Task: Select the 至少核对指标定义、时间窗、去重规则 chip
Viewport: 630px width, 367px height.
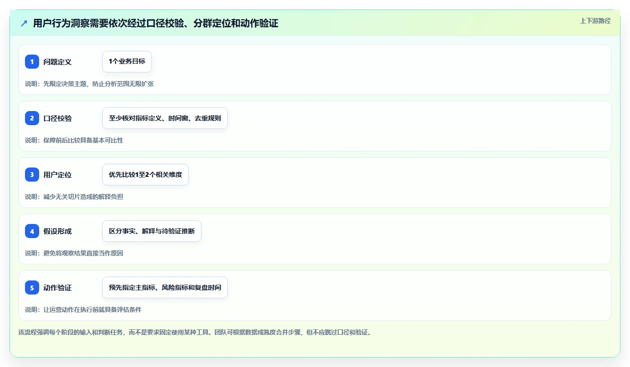Action: (x=165, y=118)
